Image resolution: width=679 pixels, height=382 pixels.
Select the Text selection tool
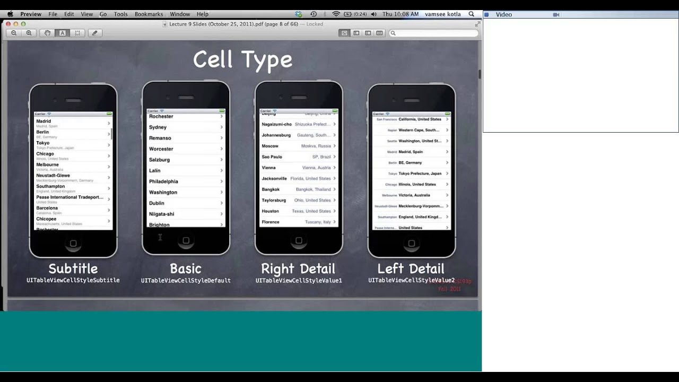coord(62,33)
